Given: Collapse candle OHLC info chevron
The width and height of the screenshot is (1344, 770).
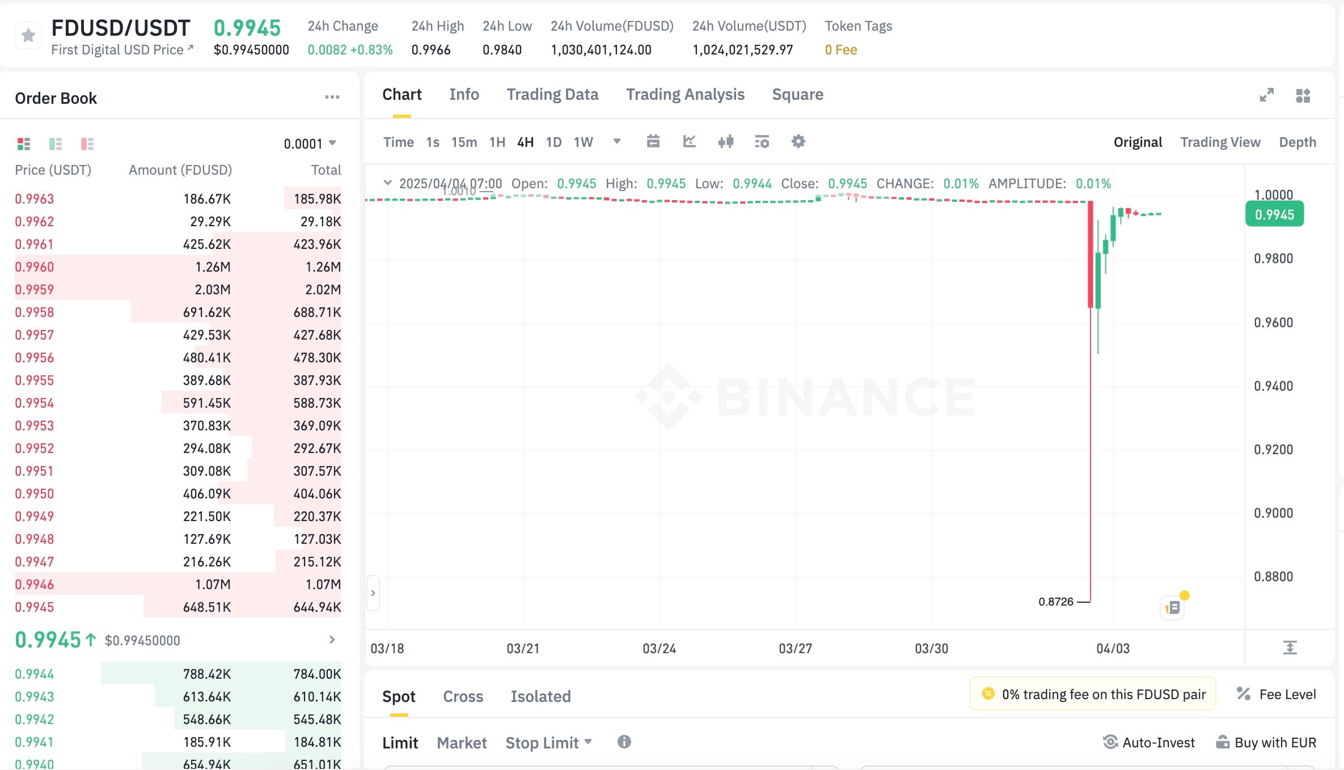Looking at the screenshot, I should pos(388,183).
